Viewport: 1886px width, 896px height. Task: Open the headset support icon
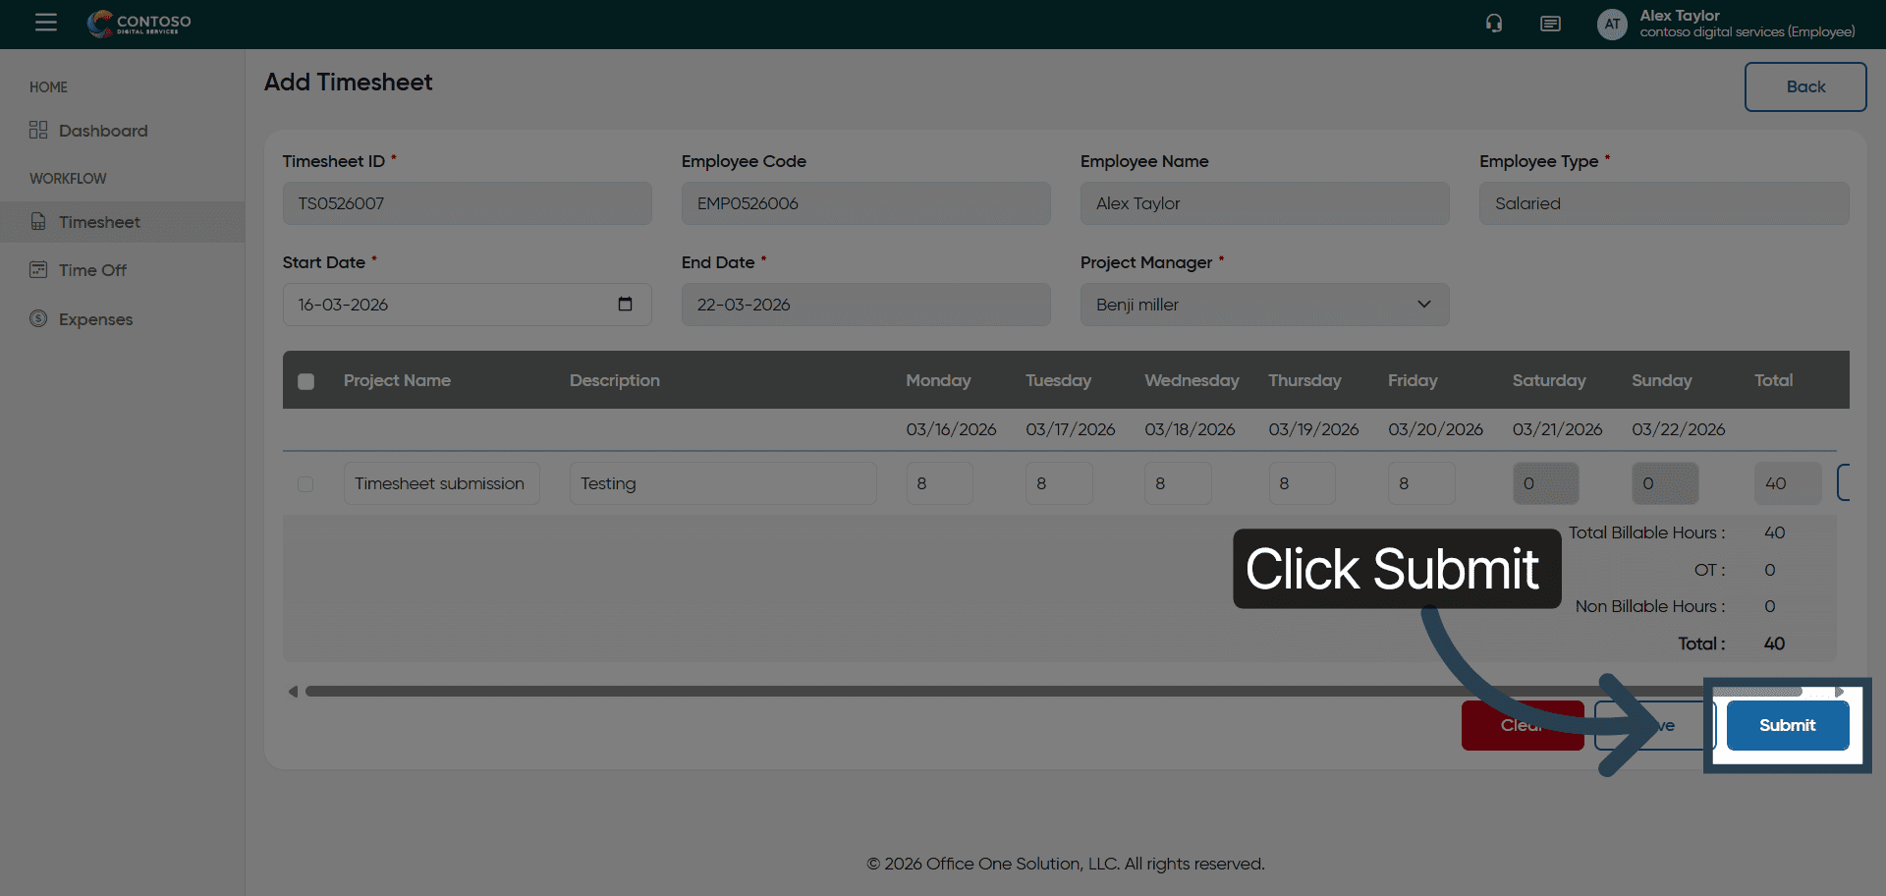click(x=1493, y=24)
